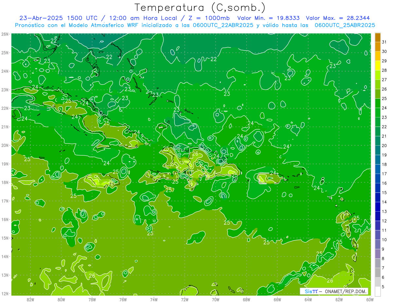Click the legend swatch between 30 and 31
The width and height of the screenshot is (393, 304).
point(378,47)
